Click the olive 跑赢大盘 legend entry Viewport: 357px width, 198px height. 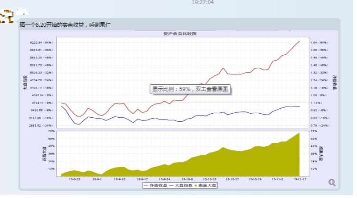[x=206, y=185]
